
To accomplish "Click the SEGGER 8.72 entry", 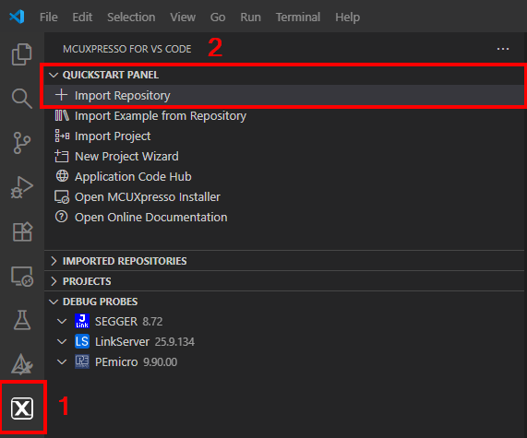I will pos(283,322).
